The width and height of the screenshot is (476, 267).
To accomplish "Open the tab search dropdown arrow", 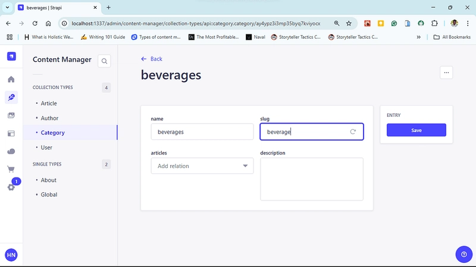I will [7, 8].
